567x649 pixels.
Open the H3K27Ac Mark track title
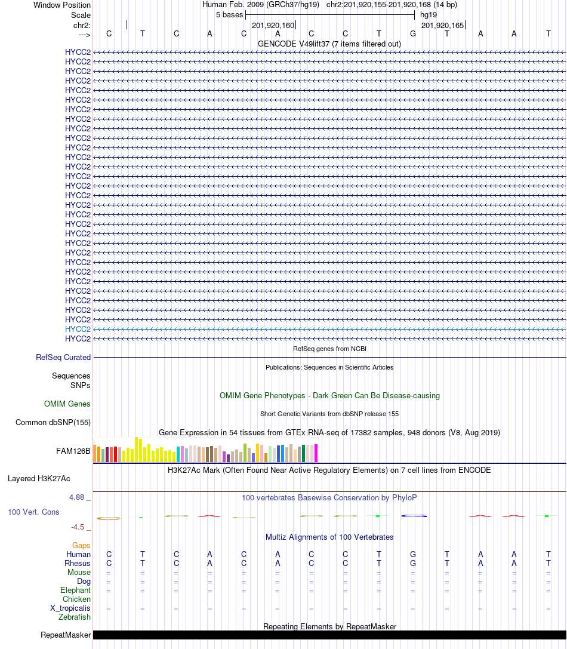coord(329,470)
